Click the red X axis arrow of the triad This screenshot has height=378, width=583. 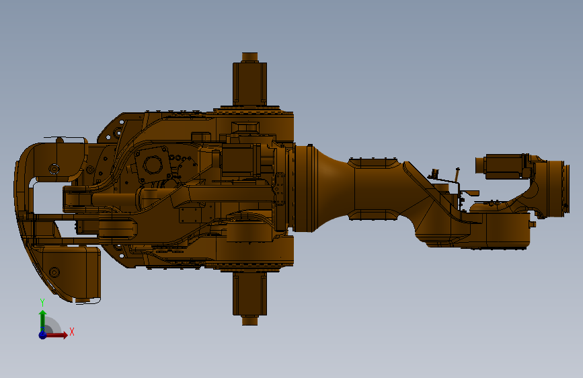pos(56,335)
